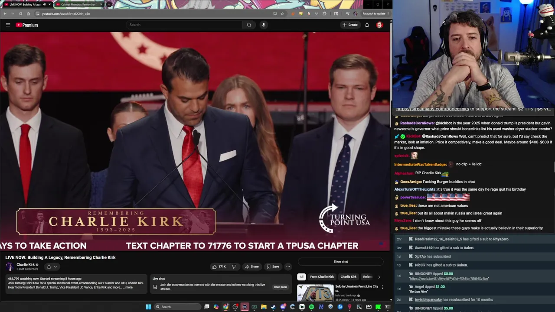Image resolution: width=555 pixels, height=312 pixels.
Task: Open the browser home page
Action: [x=28, y=13]
